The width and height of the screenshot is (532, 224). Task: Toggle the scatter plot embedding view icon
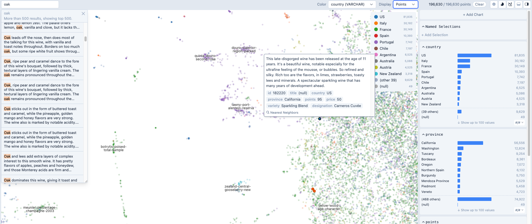click(510, 4)
